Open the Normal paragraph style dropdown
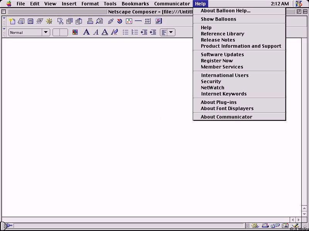Image resolution: width=309 pixels, height=231 pixels. tap(29, 32)
